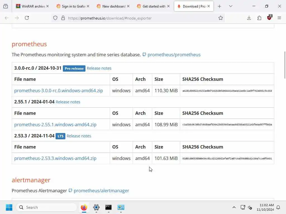Close the Download Prometheus tab

[x=209, y=6]
